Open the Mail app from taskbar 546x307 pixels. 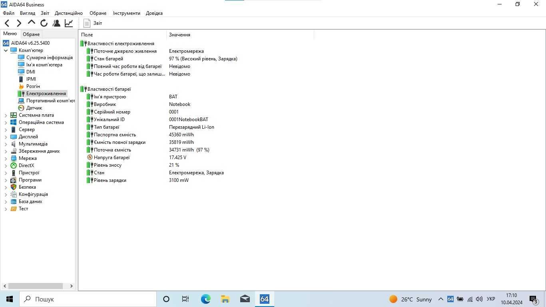pyautogui.click(x=245, y=299)
